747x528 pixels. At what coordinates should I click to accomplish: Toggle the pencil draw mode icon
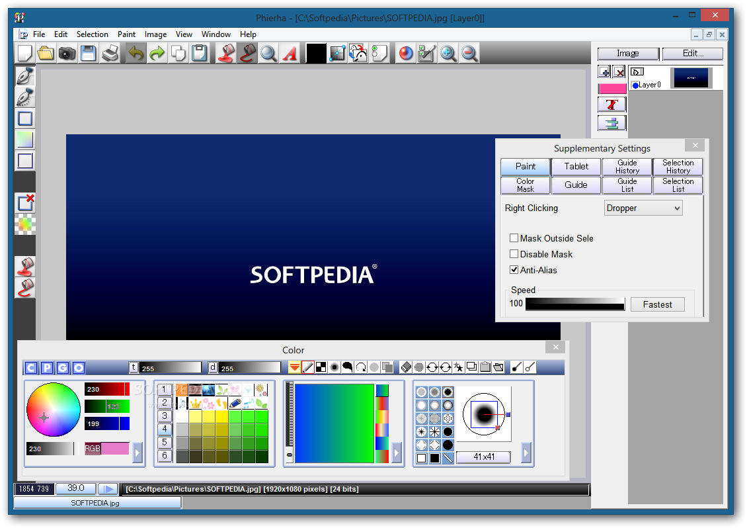pyautogui.click(x=308, y=367)
